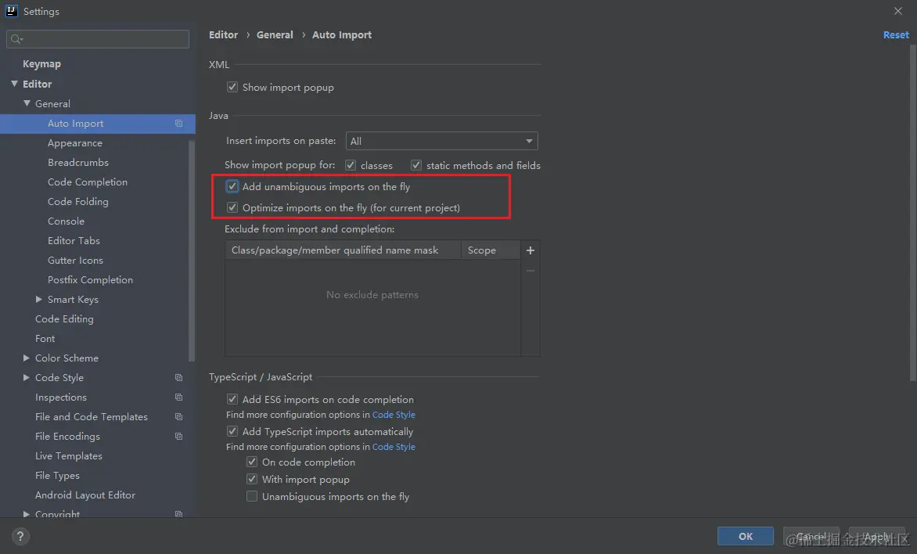Click the Class/package/member qualified name mask header
917x554 pixels.
click(x=343, y=250)
